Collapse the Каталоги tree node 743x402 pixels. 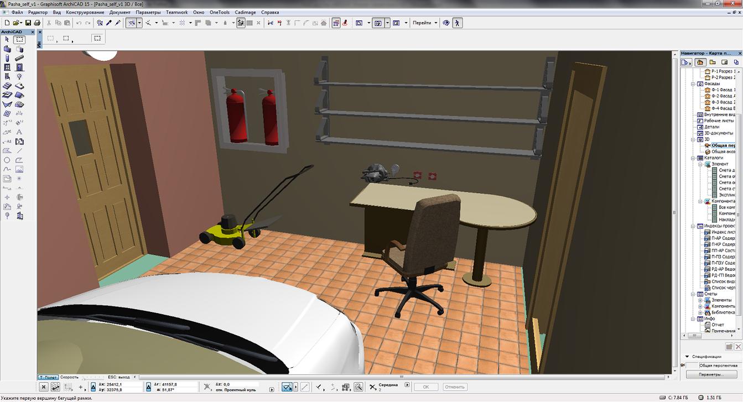(x=693, y=158)
